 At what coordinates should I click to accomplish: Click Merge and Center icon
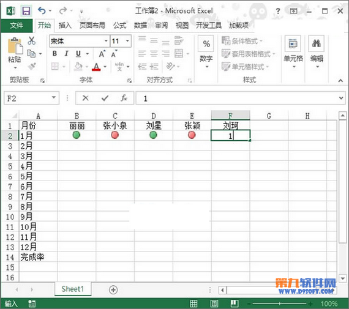(x=179, y=53)
